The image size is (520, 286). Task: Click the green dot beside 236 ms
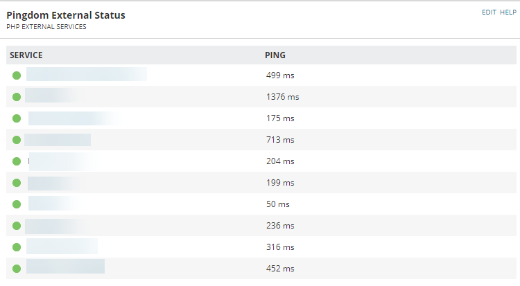pos(17,226)
